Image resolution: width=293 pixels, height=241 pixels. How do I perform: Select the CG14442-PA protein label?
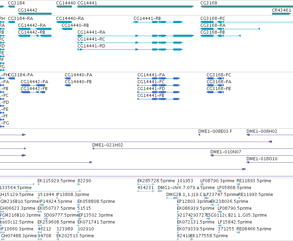34,82
